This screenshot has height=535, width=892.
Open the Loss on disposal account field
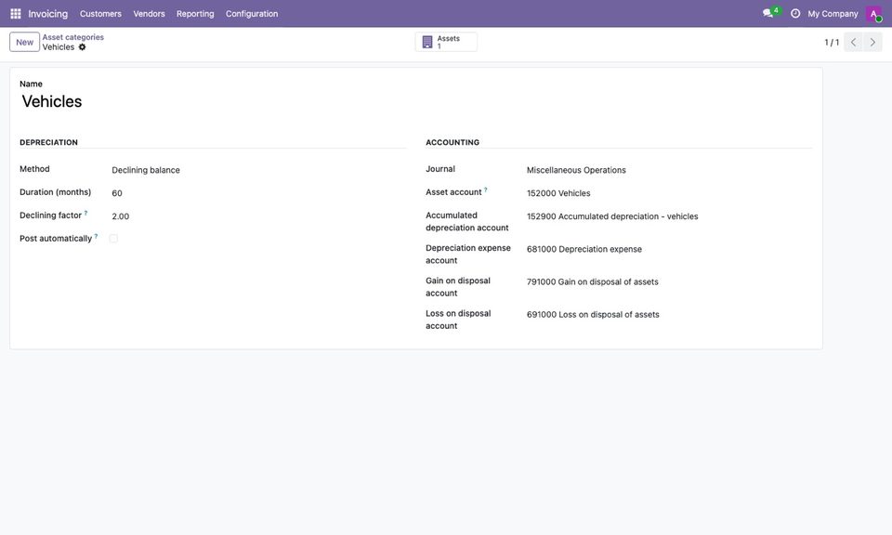click(x=670, y=314)
